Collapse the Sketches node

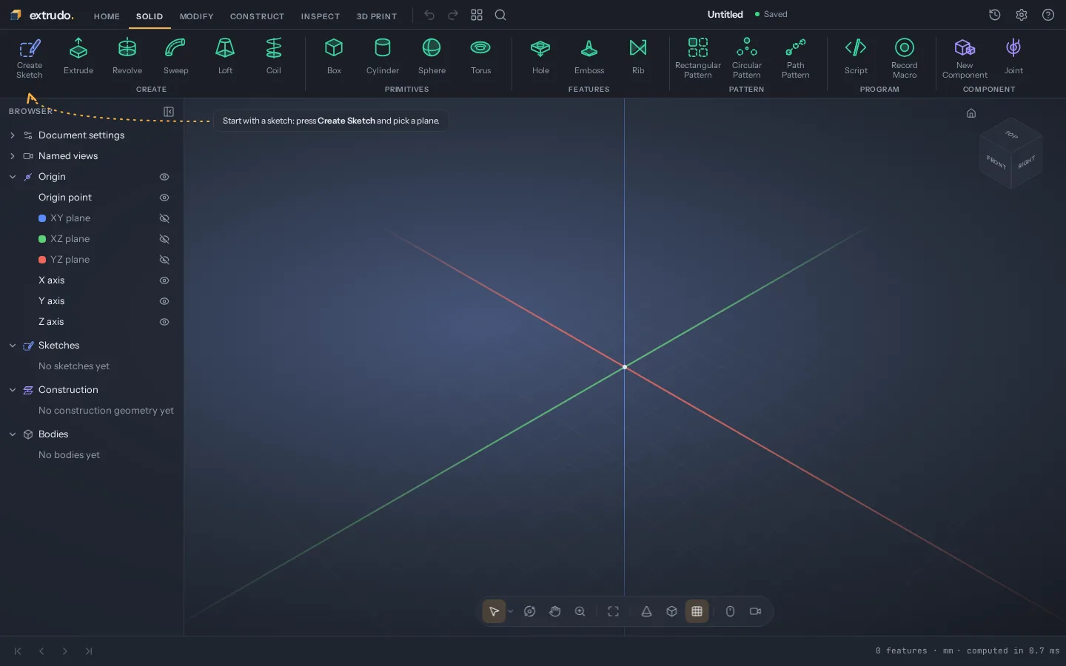click(x=13, y=346)
